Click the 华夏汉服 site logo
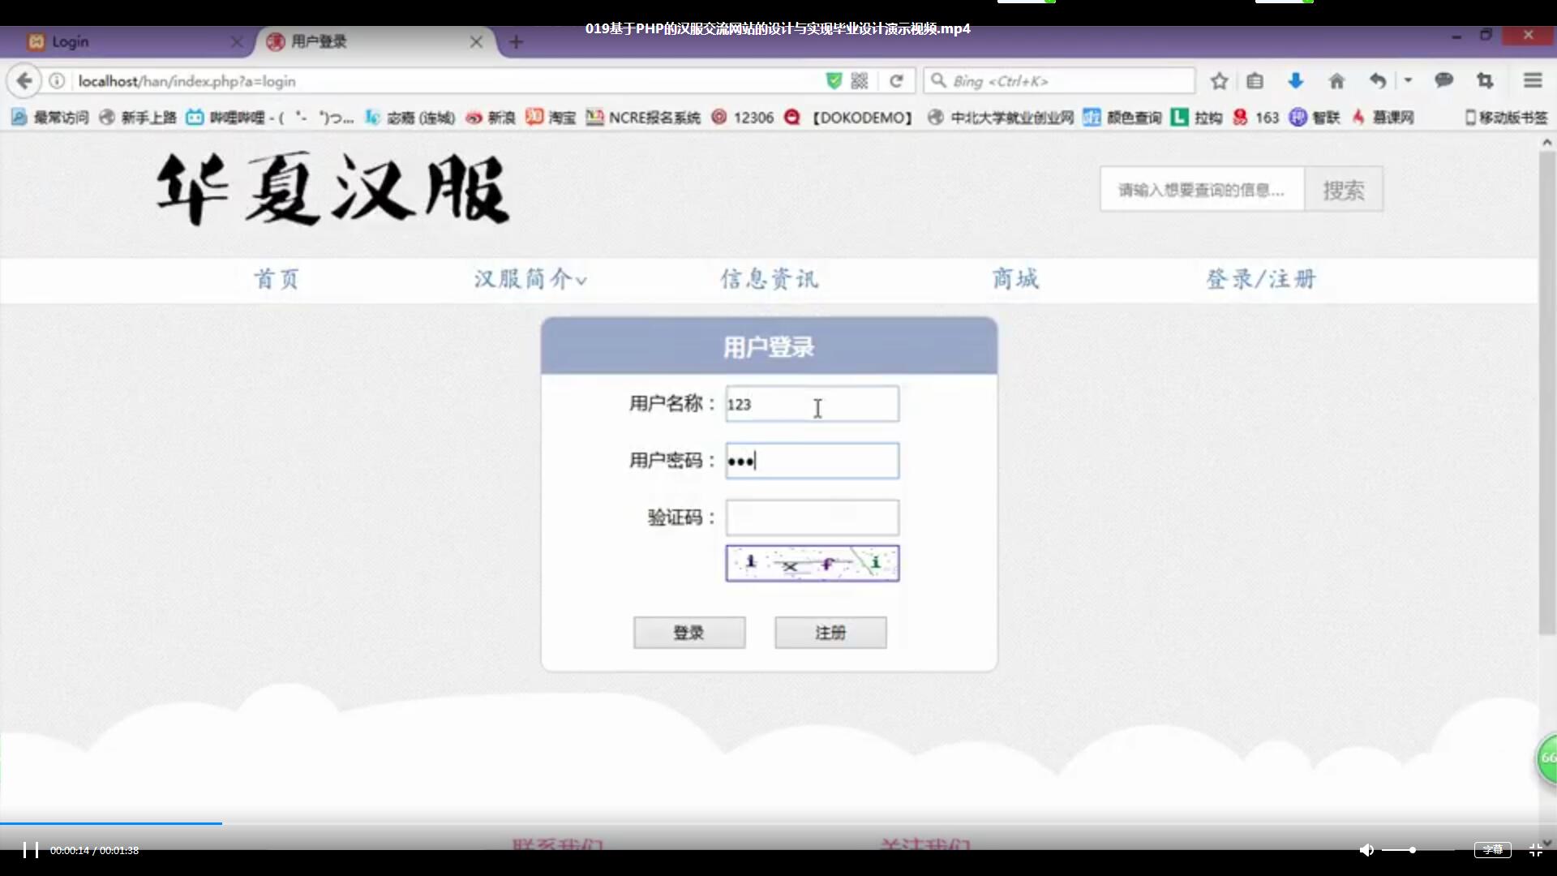1557x876 pixels. pos(332,189)
